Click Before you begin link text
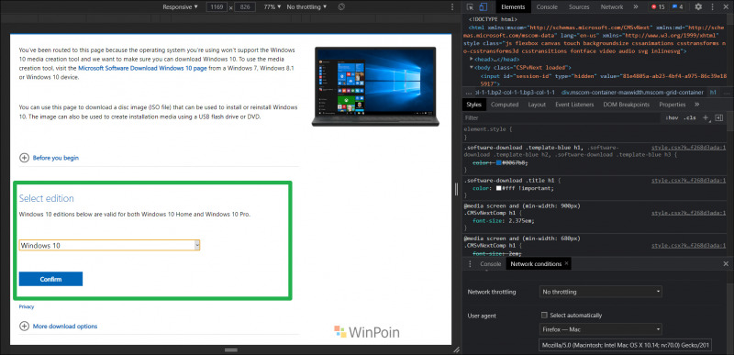The height and width of the screenshot is (355, 734). pyautogui.click(x=56, y=158)
